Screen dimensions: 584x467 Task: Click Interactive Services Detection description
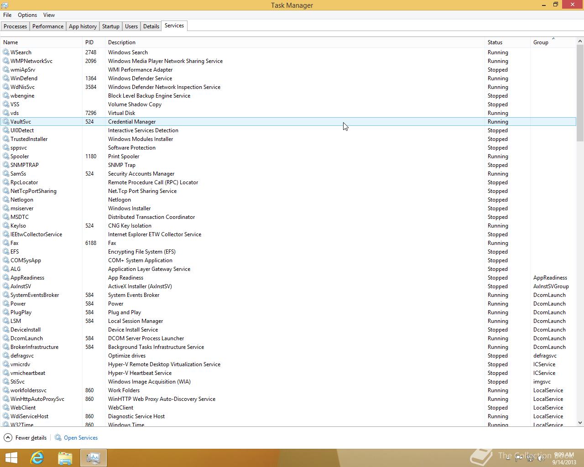click(x=143, y=130)
